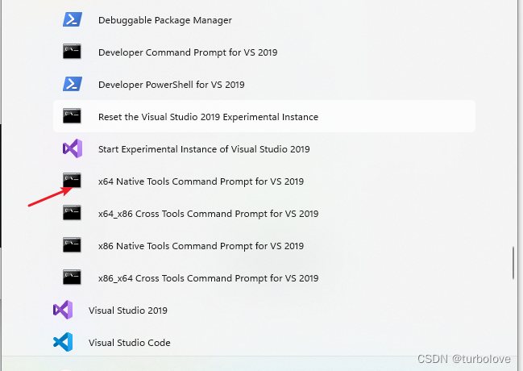Open x86_x64 Cross Tools Command Prompt
Image resolution: width=523 pixels, height=371 pixels.
pyautogui.click(x=264, y=277)
